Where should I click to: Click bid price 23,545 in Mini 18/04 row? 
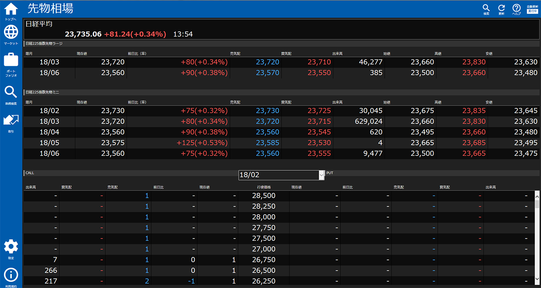click(319, 132)
